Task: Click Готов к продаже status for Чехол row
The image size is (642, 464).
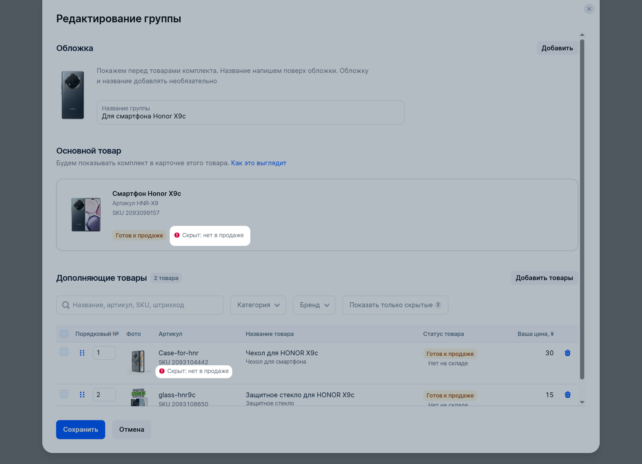Action: click(x=450, y=354)
